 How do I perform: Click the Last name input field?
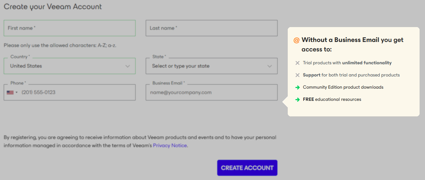[212, 28]
